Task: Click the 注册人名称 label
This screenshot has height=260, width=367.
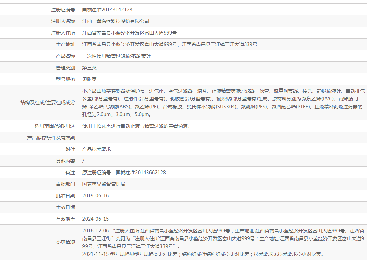Action: pyautogui.click(x=63, y=21)
